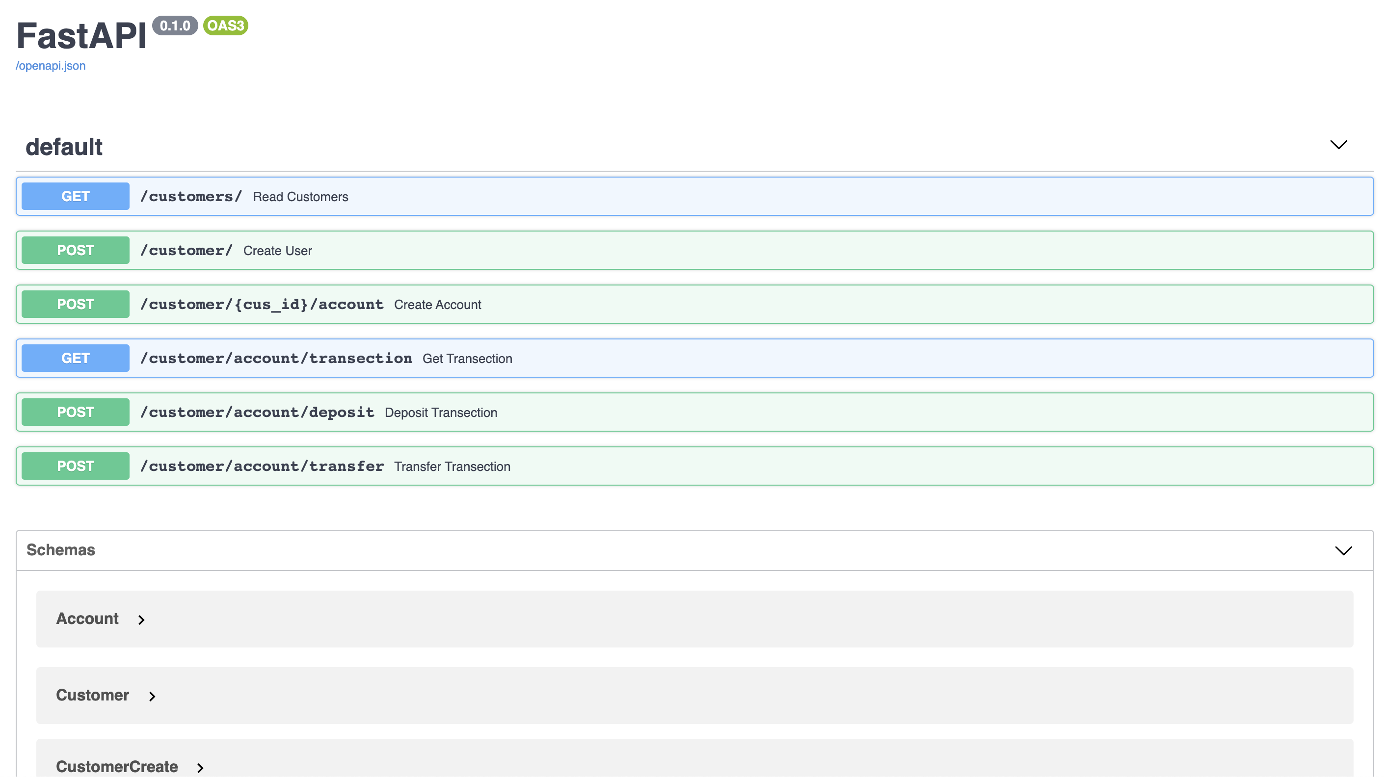1384x777 pixels.
Task: Open the /openapi.json link
Action: (51, 66)
